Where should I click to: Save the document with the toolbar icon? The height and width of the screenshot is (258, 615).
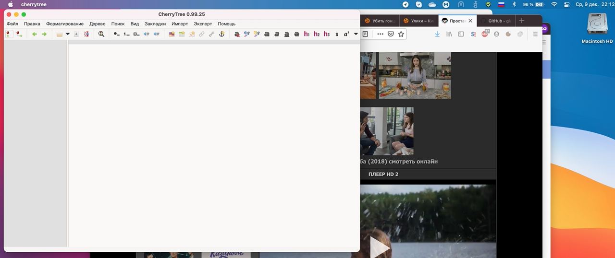click(76, 34)
